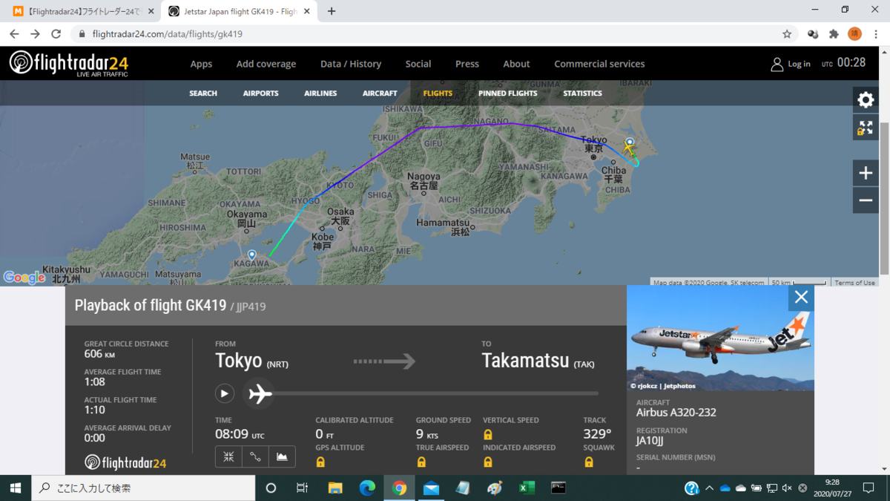890x501 pixels.
Task: Toggle fullscreen map view icon
Action: [866, 128]
